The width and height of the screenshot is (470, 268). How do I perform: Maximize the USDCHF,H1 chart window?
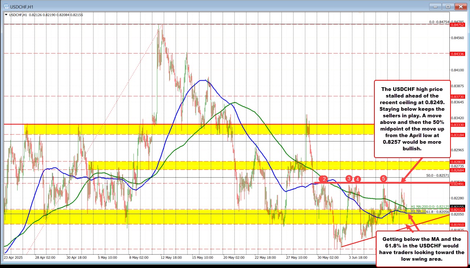coord(448,6)
